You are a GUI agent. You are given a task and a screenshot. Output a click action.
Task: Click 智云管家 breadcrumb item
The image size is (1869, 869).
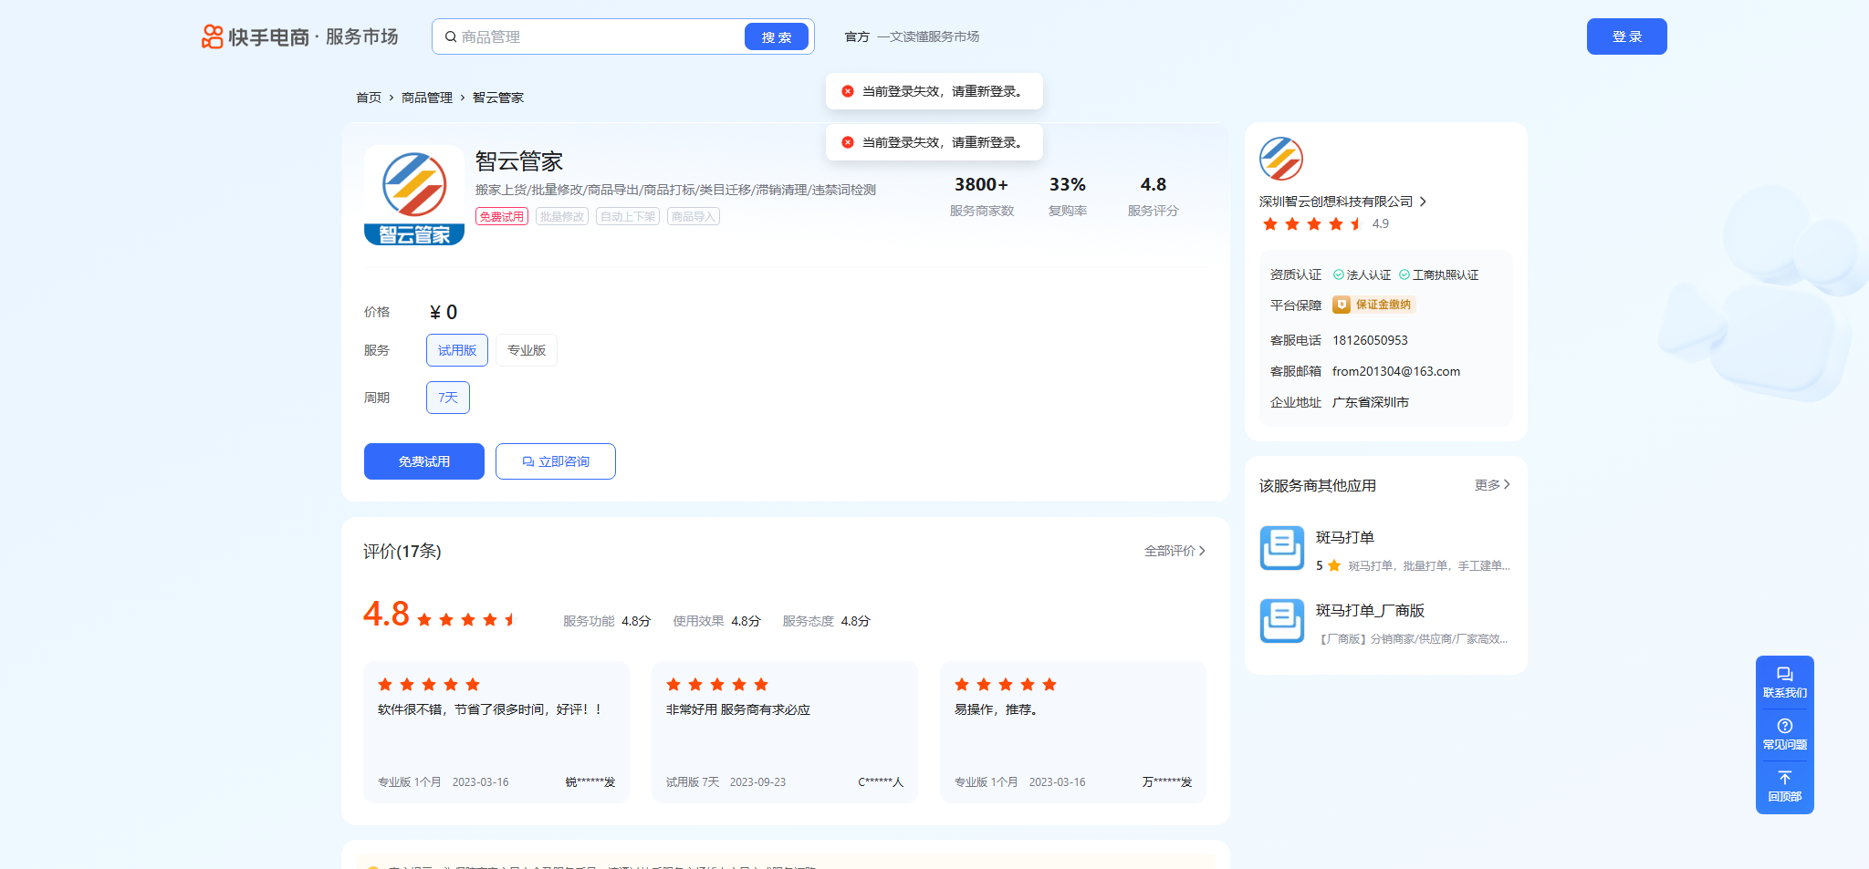pos(498,98)
